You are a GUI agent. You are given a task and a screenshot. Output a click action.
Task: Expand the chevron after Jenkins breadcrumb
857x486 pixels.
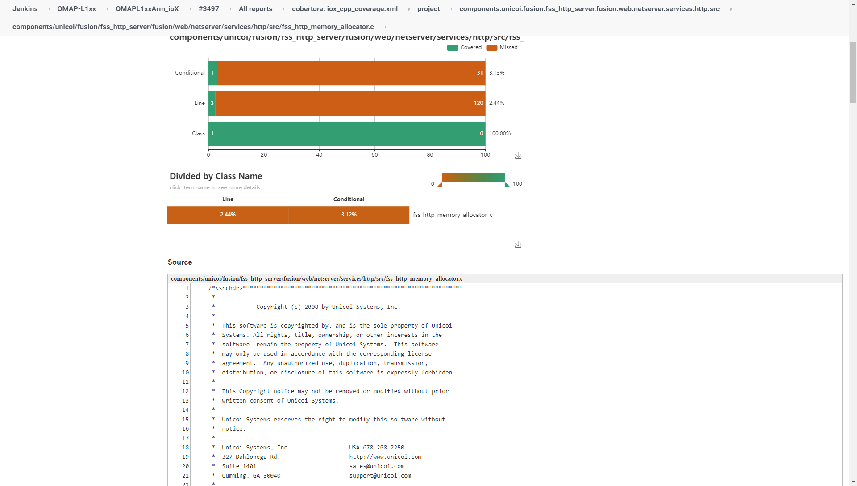pos(49,9)
